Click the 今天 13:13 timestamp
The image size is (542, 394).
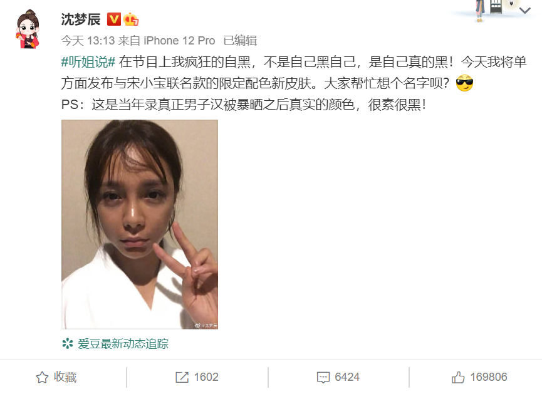tap(88, 41)
